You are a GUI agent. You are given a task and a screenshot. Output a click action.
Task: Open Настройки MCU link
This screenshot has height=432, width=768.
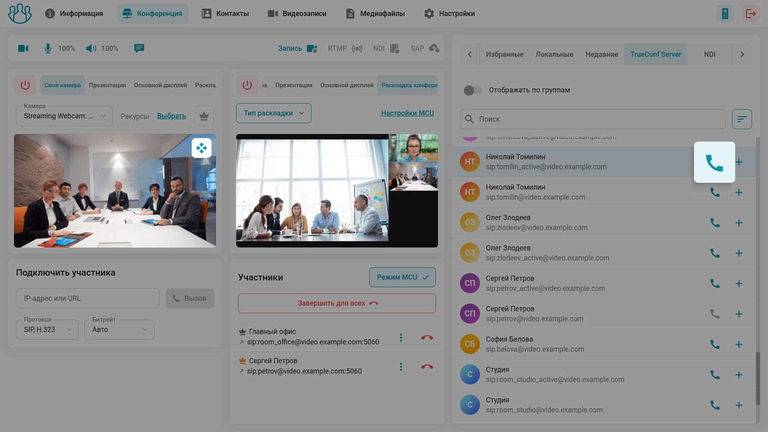click(407, 113)
